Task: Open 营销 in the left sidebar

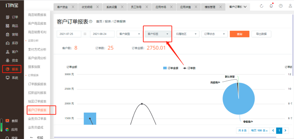Action: 12,35
